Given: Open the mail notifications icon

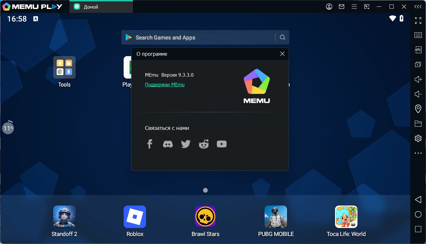Looking at the screenshot, I should [x=342, y=6].
